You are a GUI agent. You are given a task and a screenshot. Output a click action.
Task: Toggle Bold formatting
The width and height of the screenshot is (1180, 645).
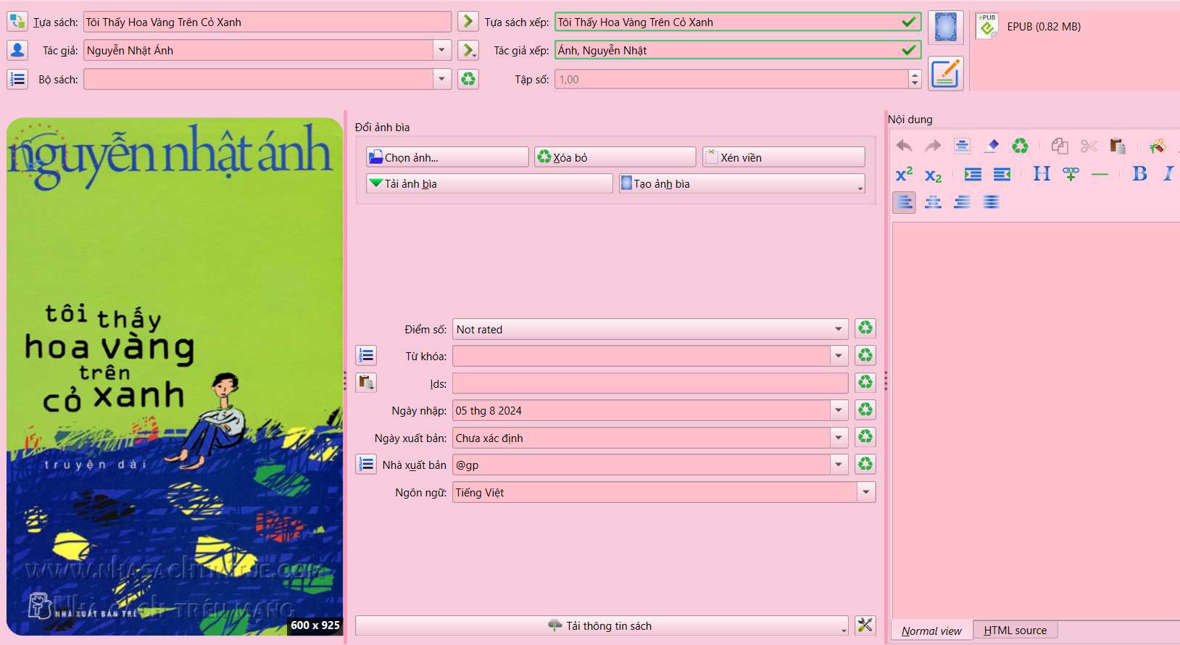pos(1139,174)
